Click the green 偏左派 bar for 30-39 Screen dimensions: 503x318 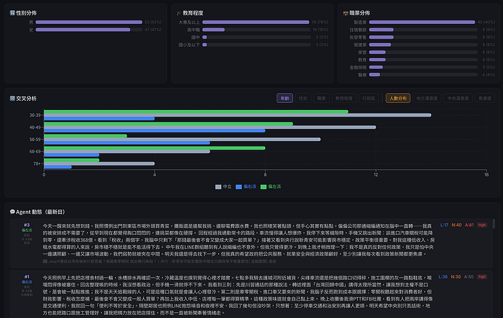(196, 112)
